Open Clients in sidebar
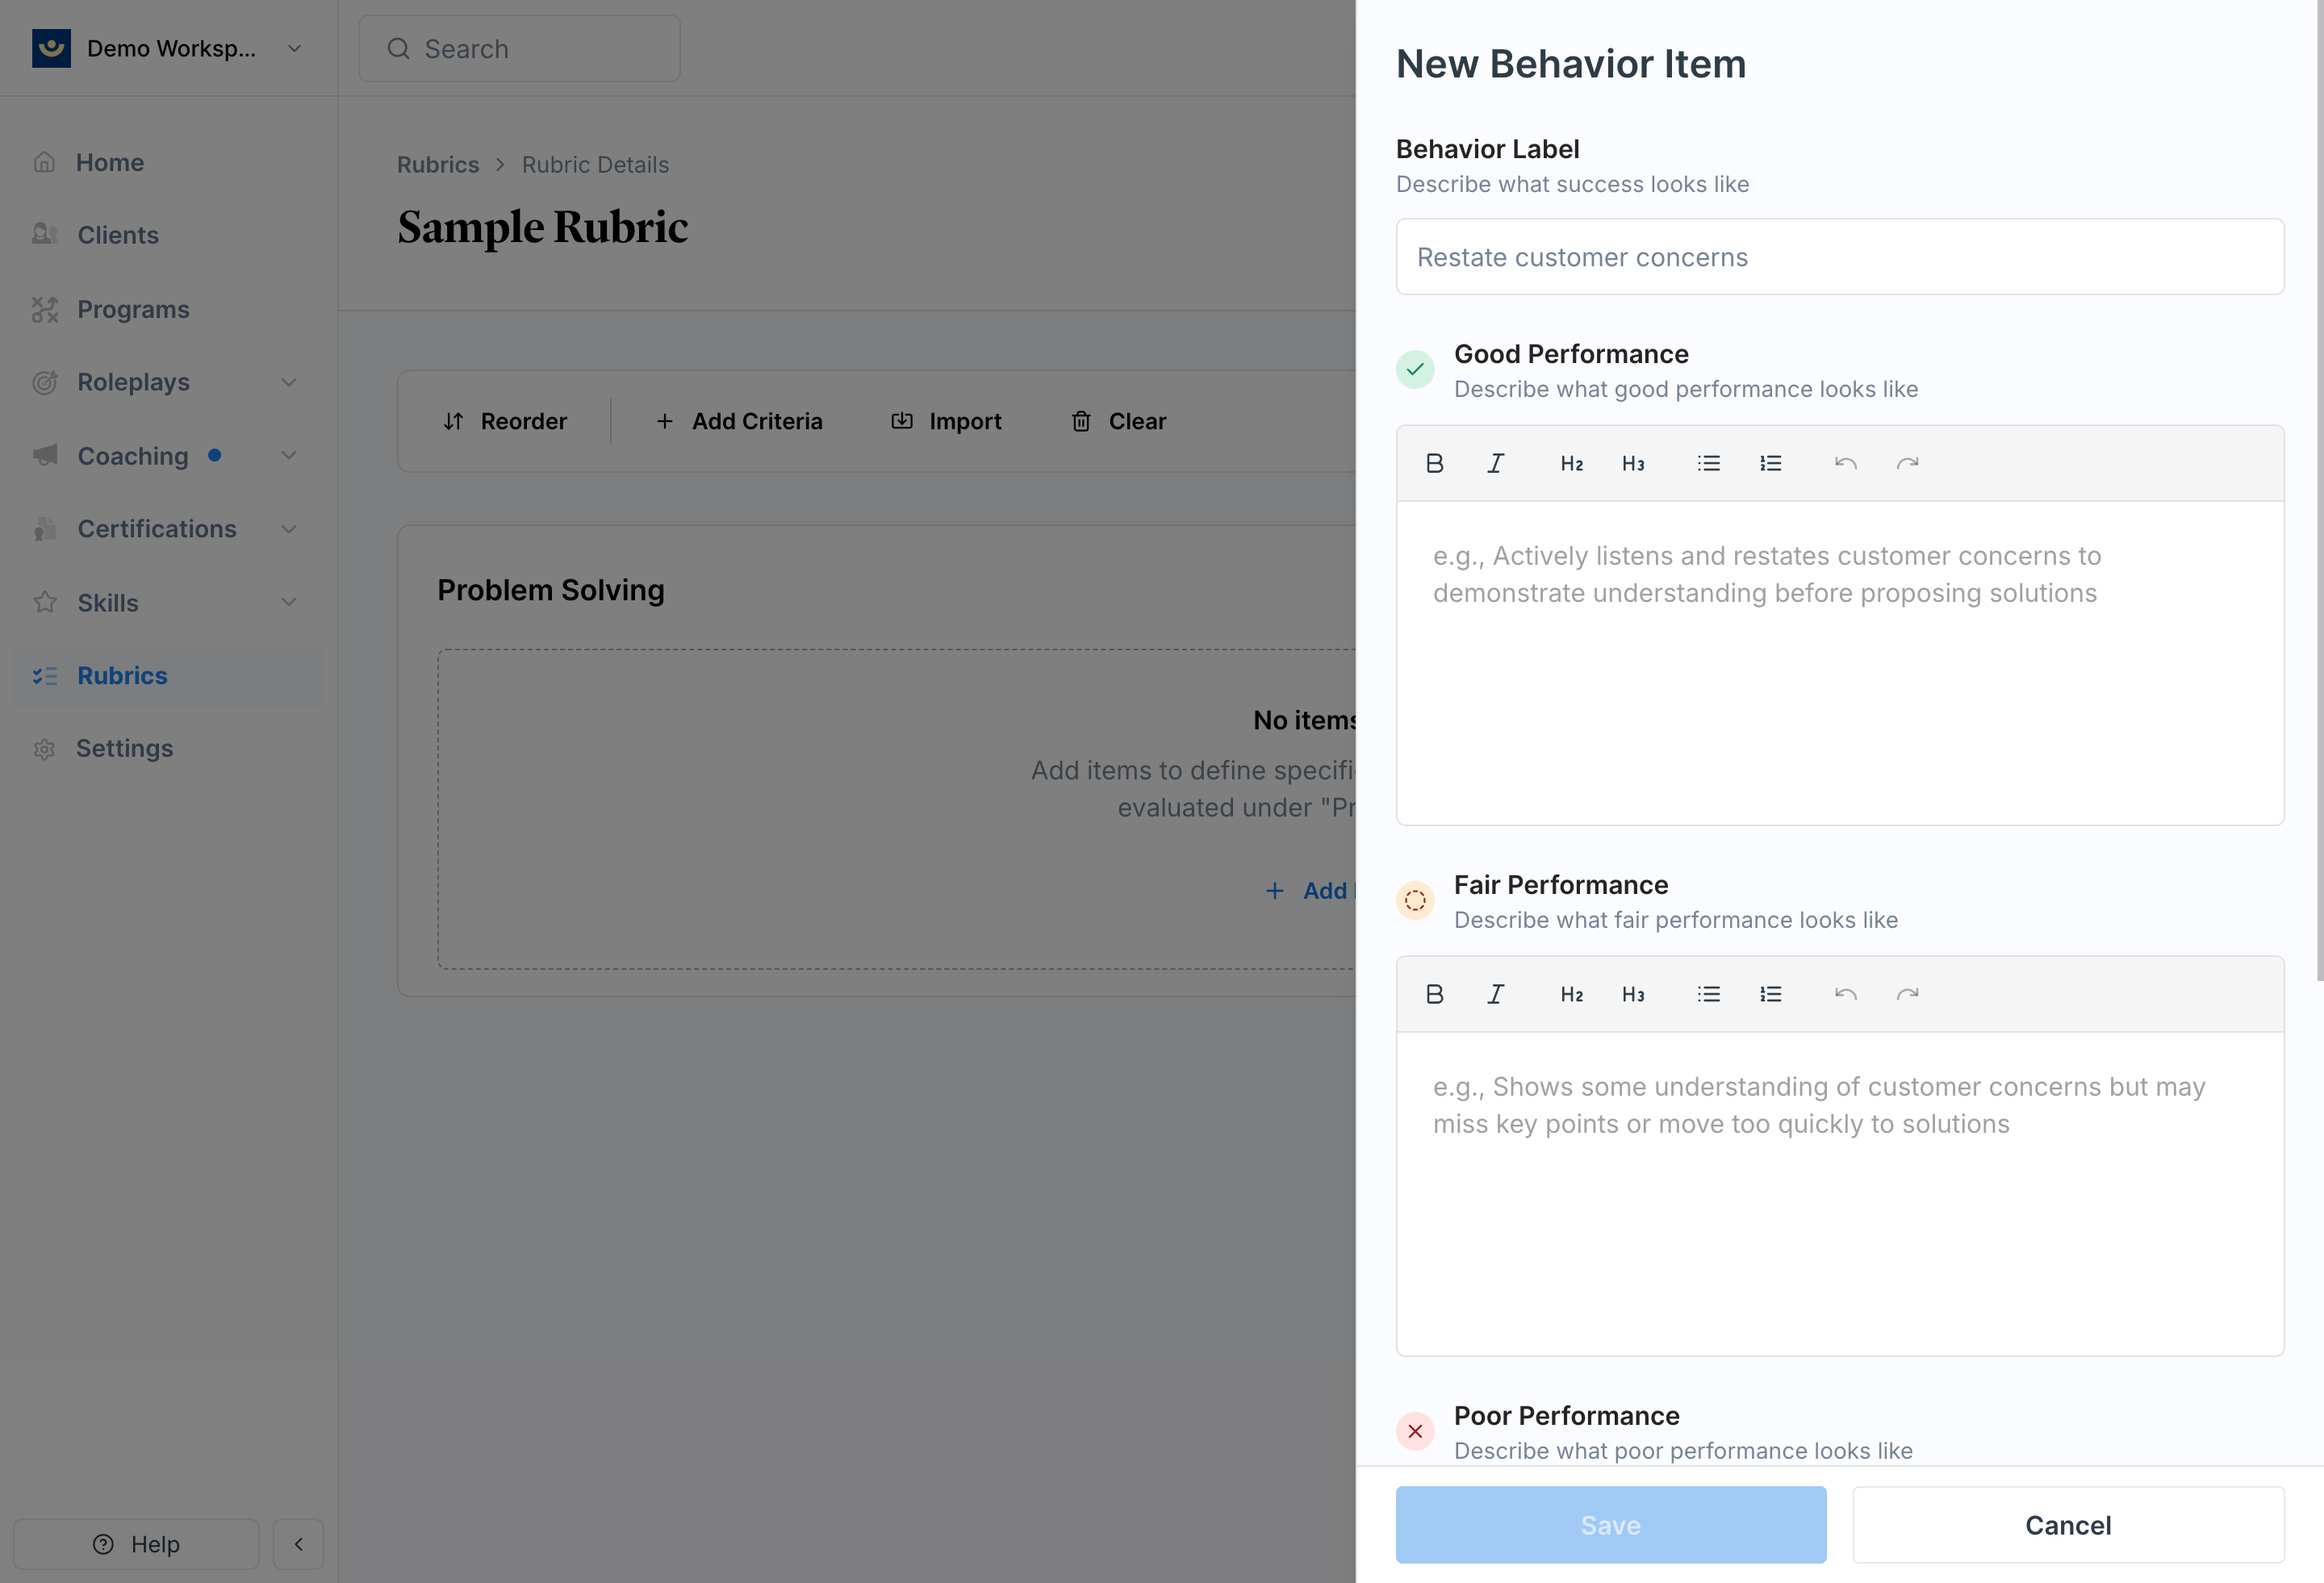This screenshot has height=1583, width=2324. tap(168, 235)
